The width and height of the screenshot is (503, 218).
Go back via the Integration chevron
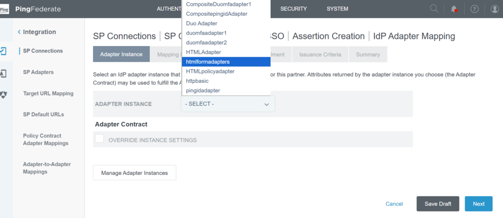click(19, 32)
